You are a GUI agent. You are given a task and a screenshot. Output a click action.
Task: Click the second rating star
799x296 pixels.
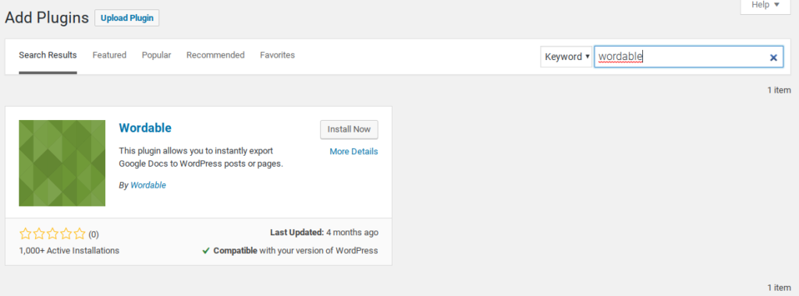[x=39, y=234]
